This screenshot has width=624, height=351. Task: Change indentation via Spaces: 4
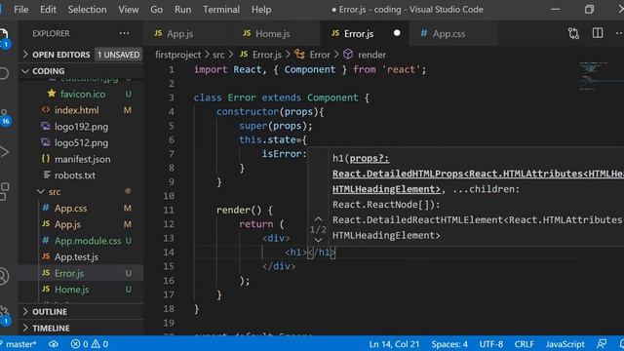pyautogui.click(x=449, y=344)
